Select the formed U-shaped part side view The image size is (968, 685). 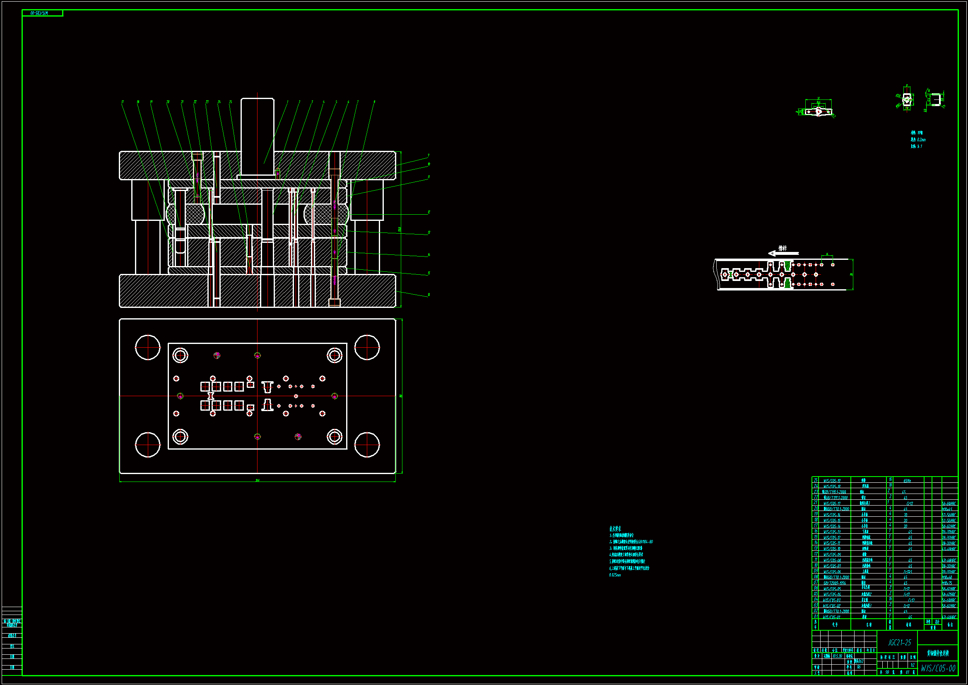[936, 100]
